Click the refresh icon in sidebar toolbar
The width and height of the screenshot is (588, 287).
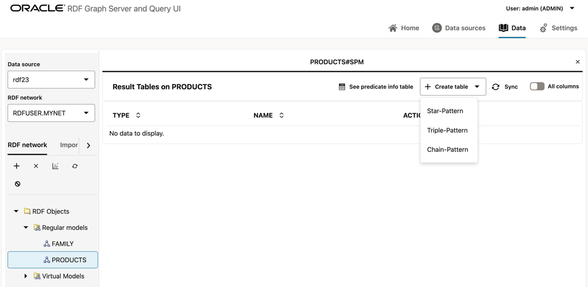pos(75,166)
